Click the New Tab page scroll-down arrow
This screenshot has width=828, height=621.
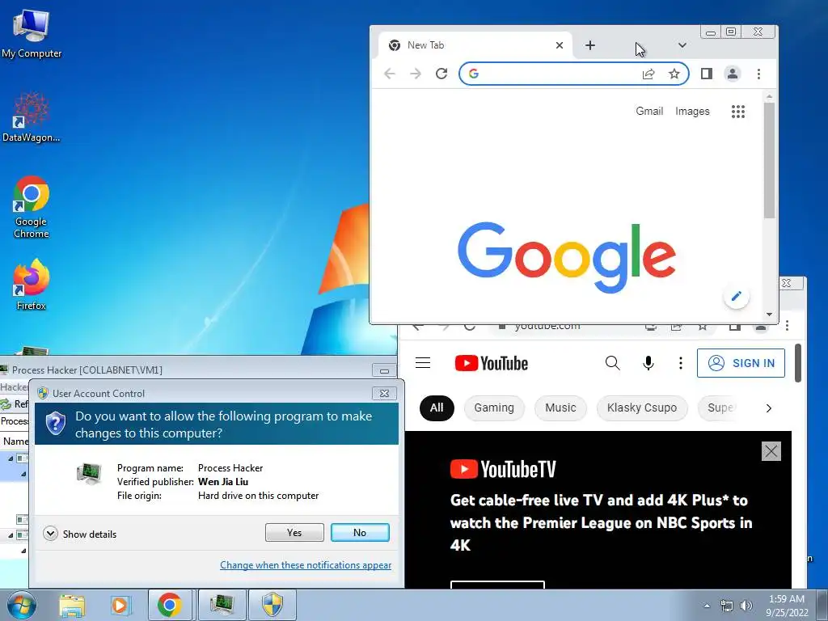(x=770, y=315)
